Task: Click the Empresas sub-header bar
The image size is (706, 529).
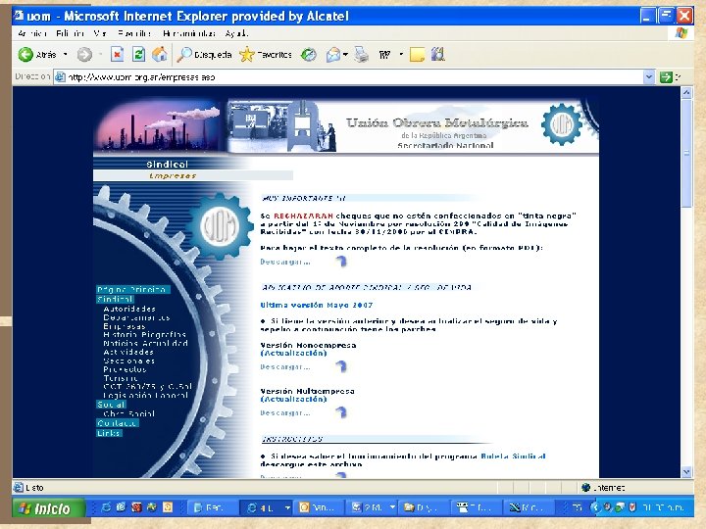Action: pos(193,175)
